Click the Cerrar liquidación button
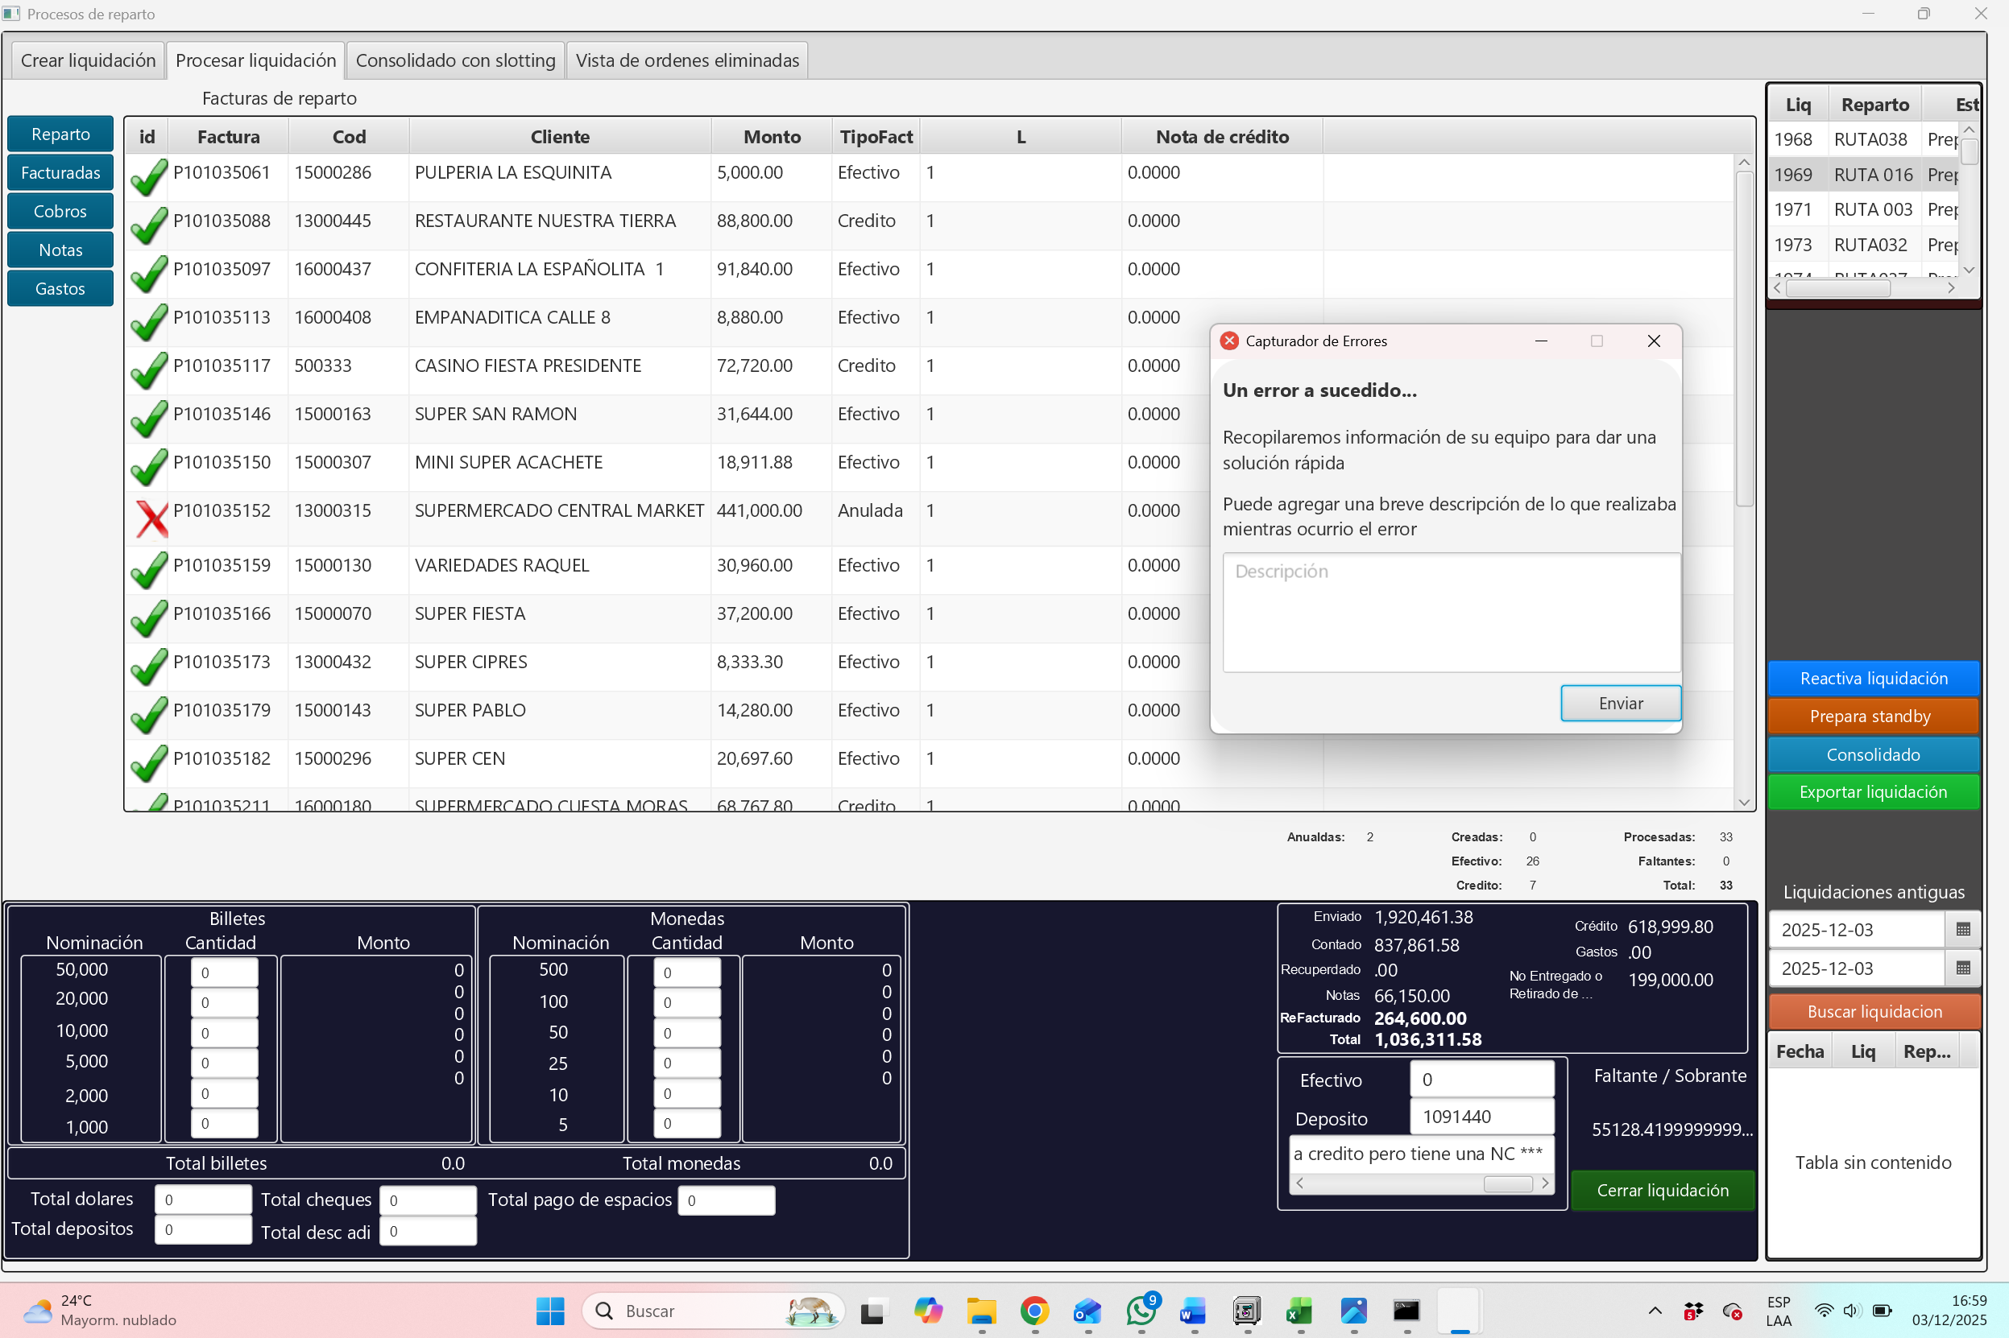This screenshot has width=2009, height=1338. pyautogui.click(x=1662, y=1191)
